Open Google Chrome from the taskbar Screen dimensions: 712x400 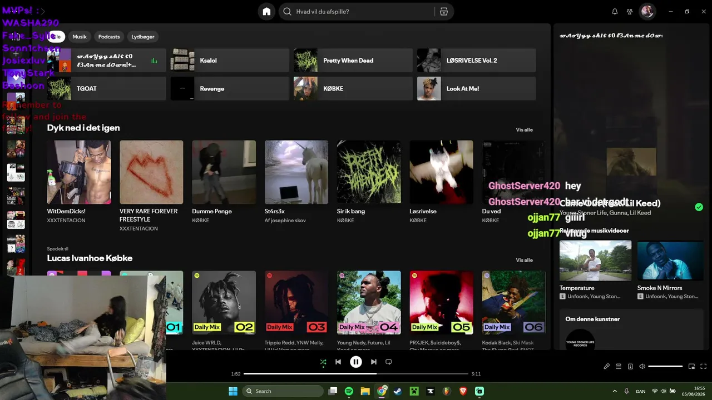pos(382,391)
